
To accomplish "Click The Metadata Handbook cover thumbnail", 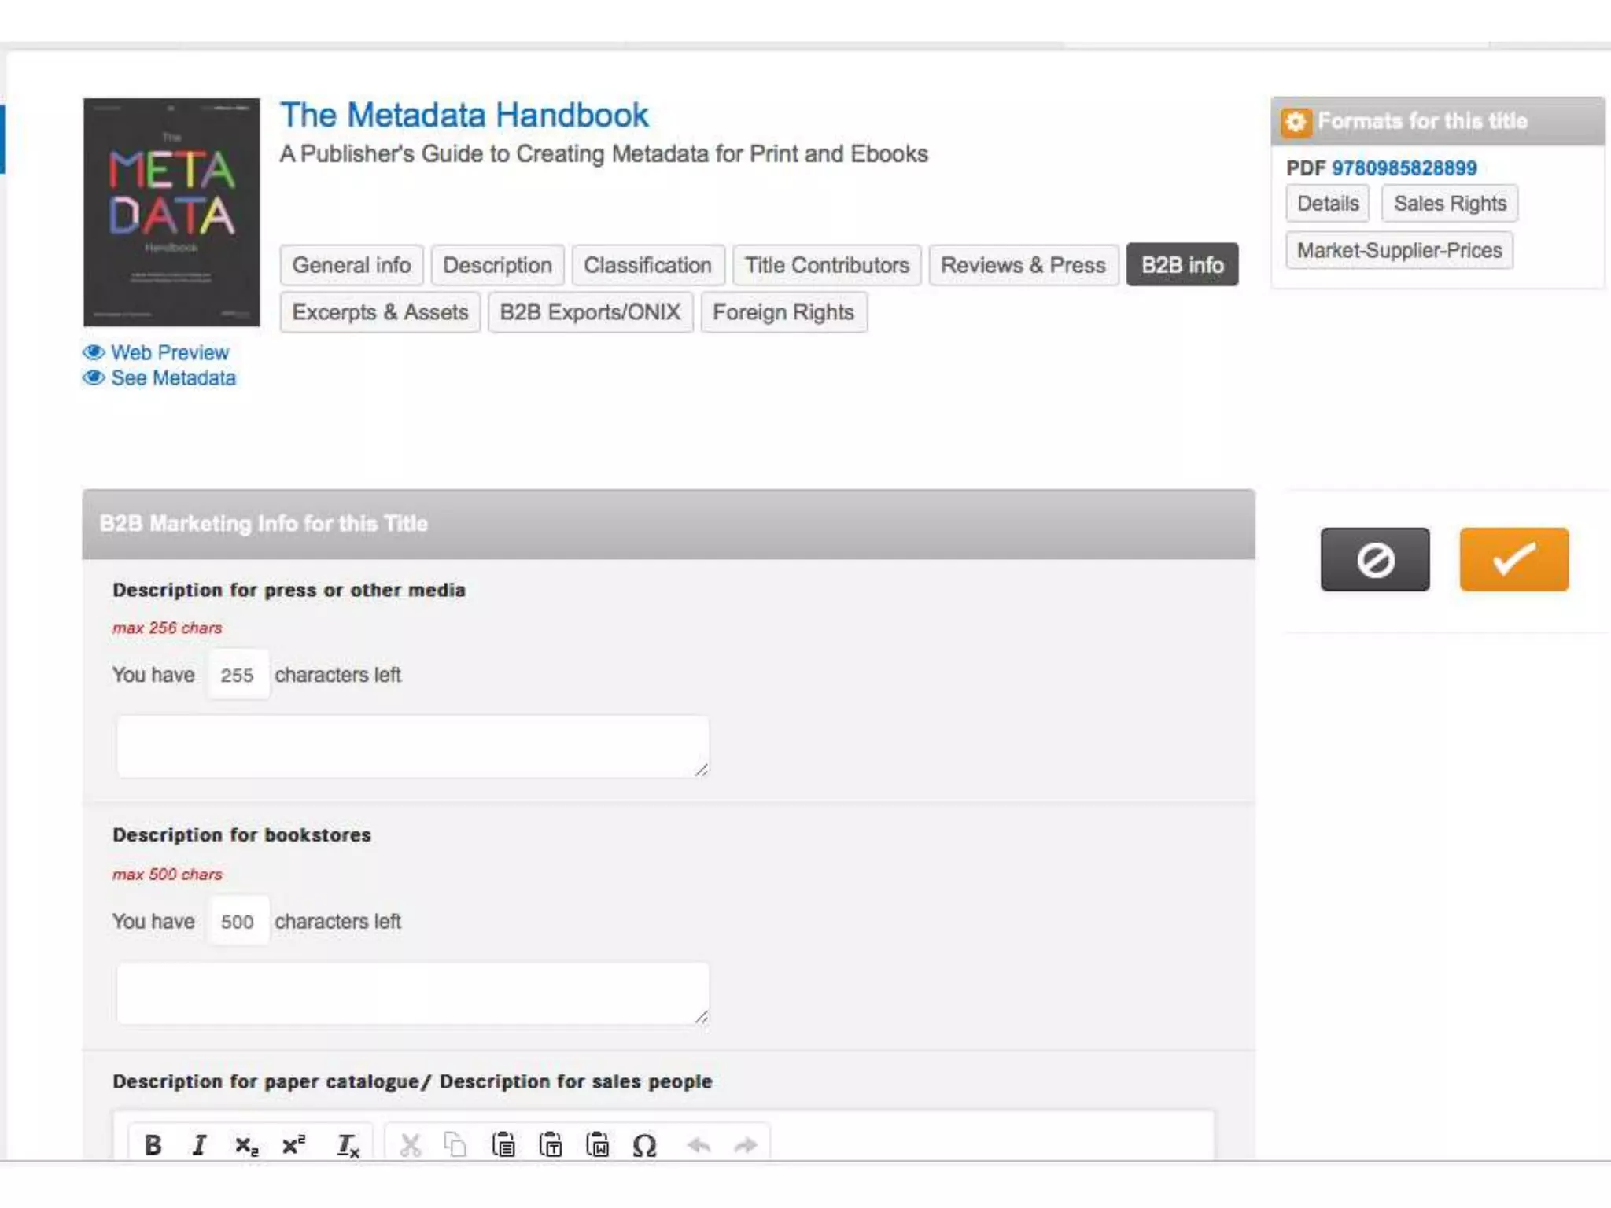I will click(x=171, y=212).
